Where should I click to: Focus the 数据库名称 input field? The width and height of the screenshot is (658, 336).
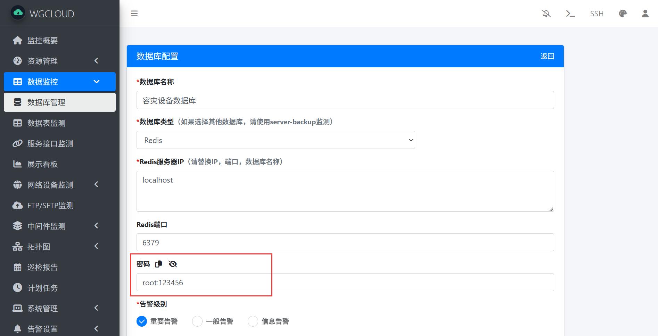click(x=345, y=100)
